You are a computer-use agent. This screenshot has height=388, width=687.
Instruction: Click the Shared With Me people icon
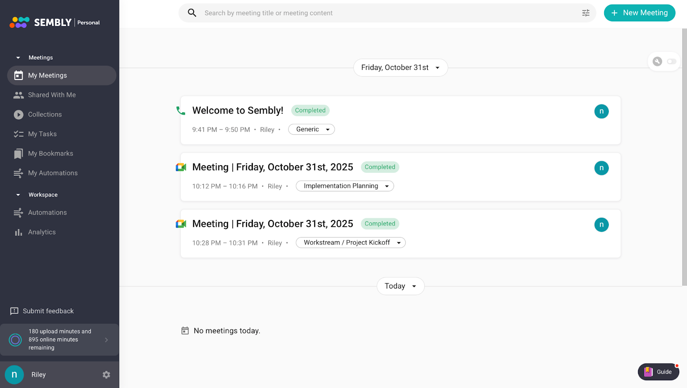(x=18, y=95)
